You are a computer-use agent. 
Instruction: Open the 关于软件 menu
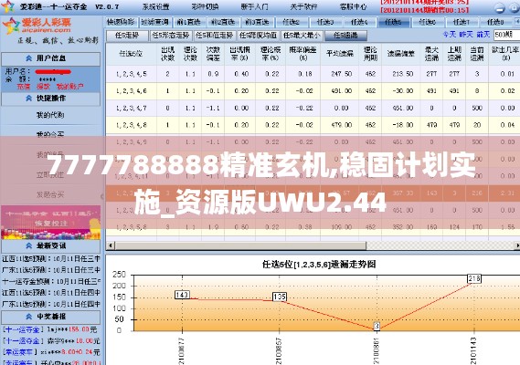[x=303, y=6]
